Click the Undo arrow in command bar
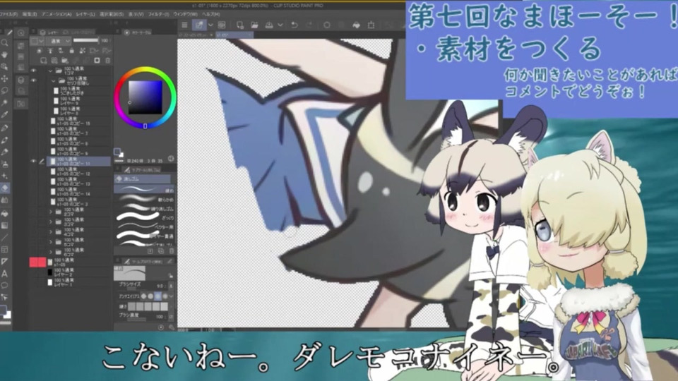 coord(295,25)
